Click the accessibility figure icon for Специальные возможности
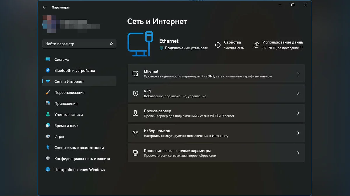The width and height of the screenshot is (350, 196). (x=48, y=148)
